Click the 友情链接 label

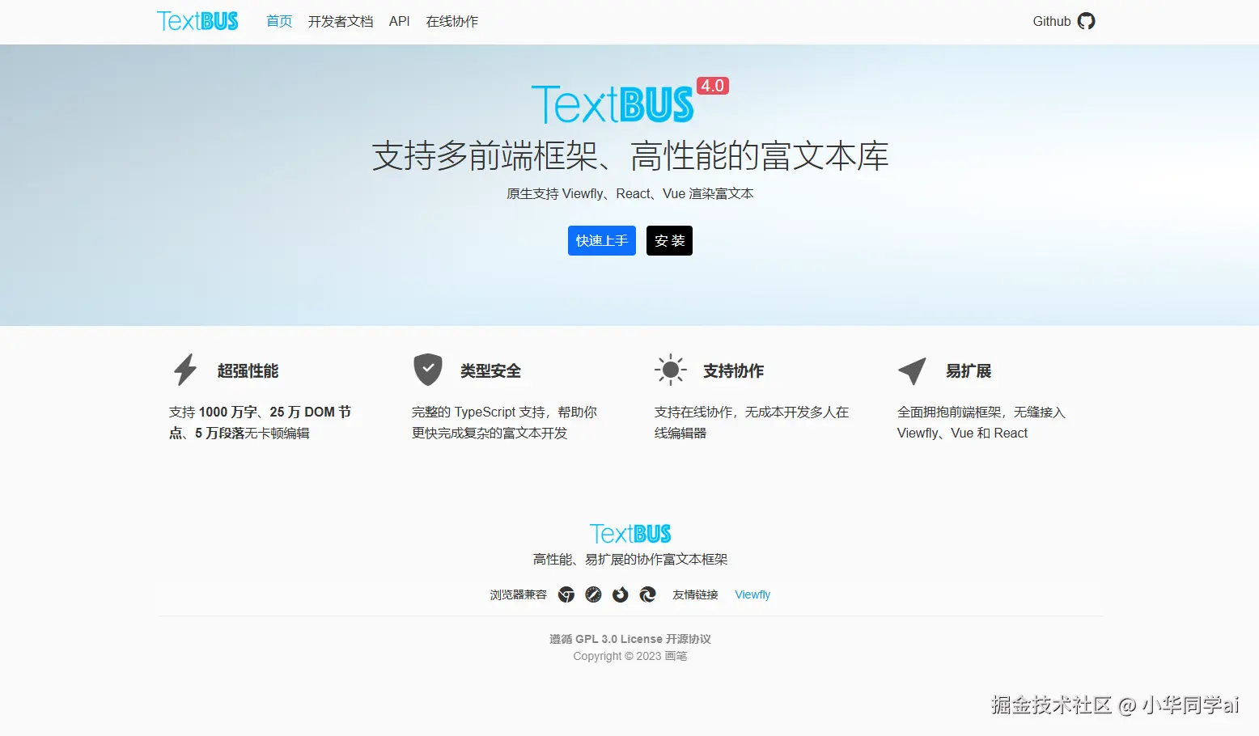[x=696, y=594]
